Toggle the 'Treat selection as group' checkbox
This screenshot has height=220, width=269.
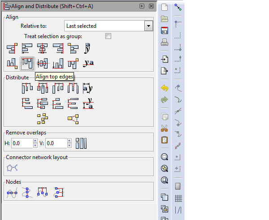[108, 36]
